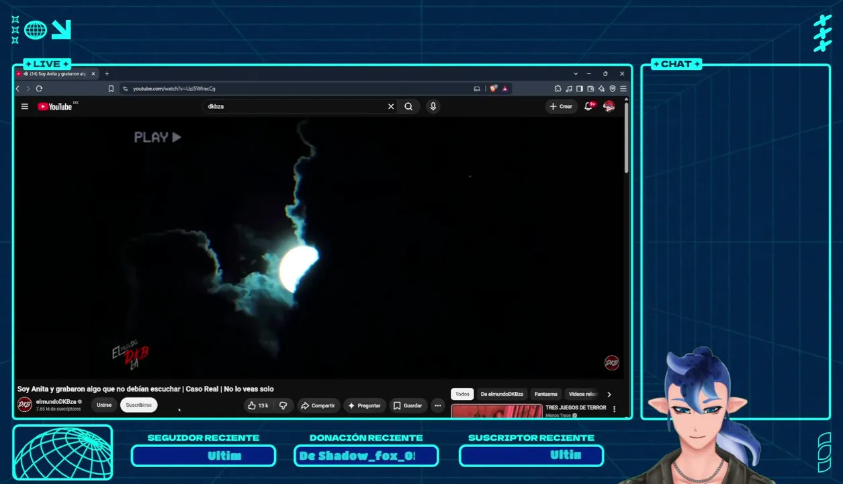Open the Leo AI sparkle icon

click(601, 88)
